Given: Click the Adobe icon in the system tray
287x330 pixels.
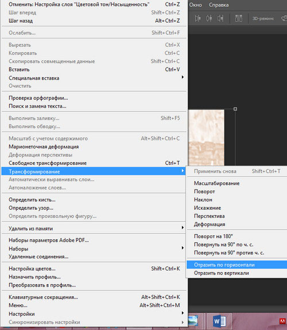Looking at the screenshot, I should coord(282,321).
